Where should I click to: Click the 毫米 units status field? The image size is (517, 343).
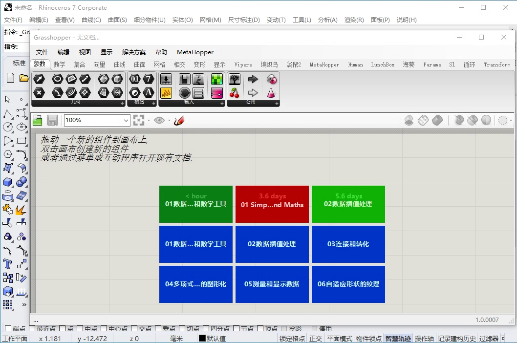coord(176,339)
